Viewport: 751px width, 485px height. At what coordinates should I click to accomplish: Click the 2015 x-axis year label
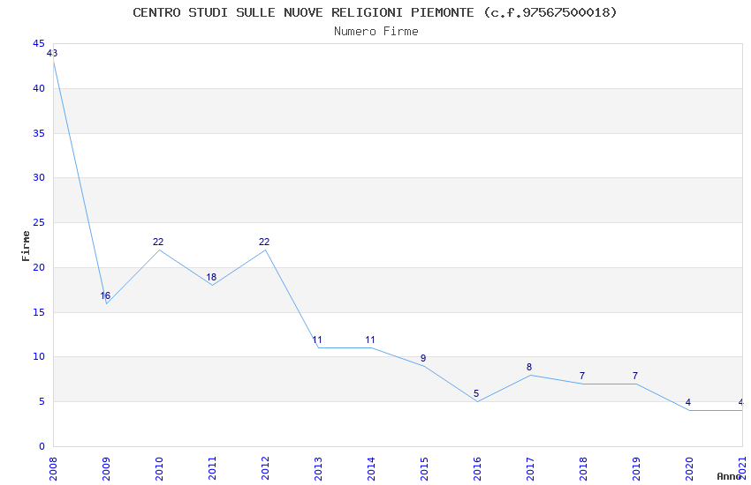(x=424, y=468)
